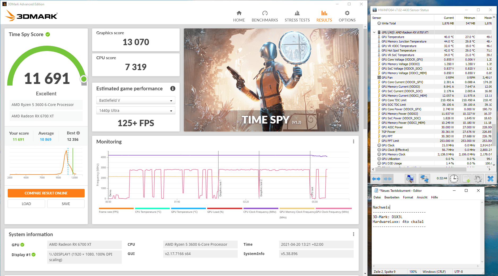
Task: Click the Frame rate (FPS) legend bar
Action: pyautogui.click(x=116, y=208)
